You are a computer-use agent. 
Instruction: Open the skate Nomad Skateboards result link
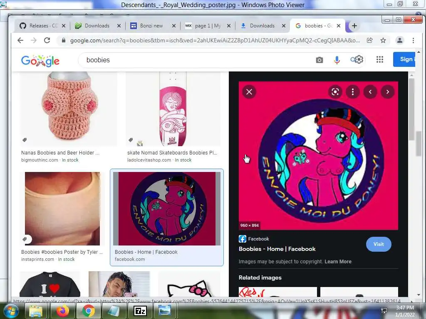[x=172, y=153]
